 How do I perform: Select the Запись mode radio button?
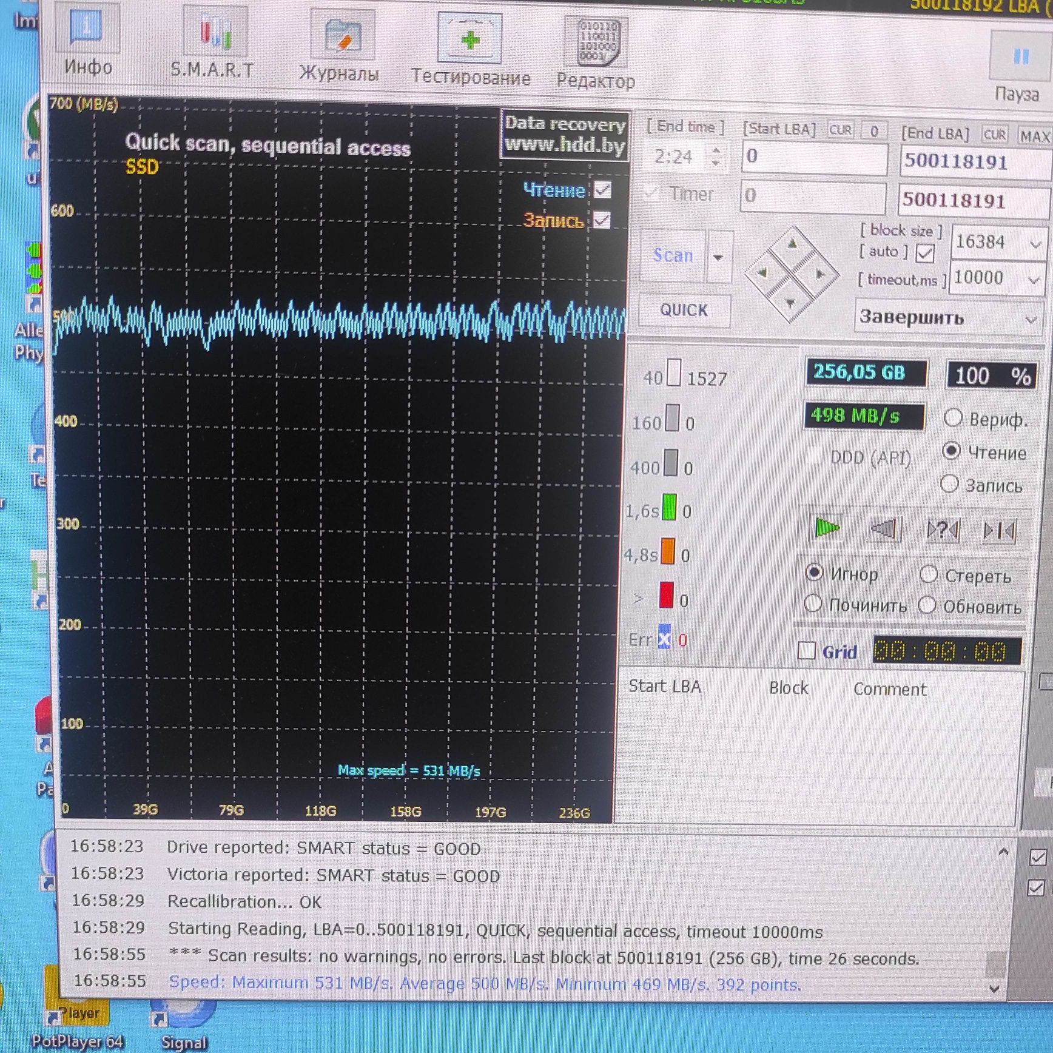pos(949,483)
